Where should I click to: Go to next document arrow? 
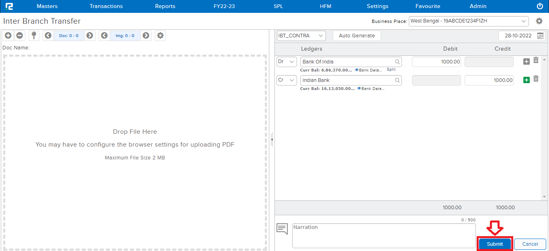[90, 36]
